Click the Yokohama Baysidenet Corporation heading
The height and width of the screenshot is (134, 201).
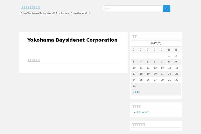coord(72,40)
